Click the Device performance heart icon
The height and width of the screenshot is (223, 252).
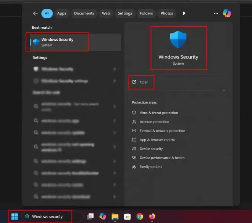(x=134, y=158)
